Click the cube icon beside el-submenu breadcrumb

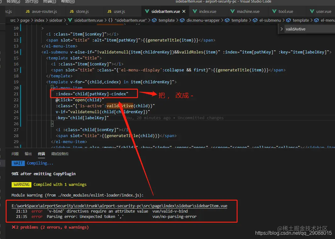255,20
